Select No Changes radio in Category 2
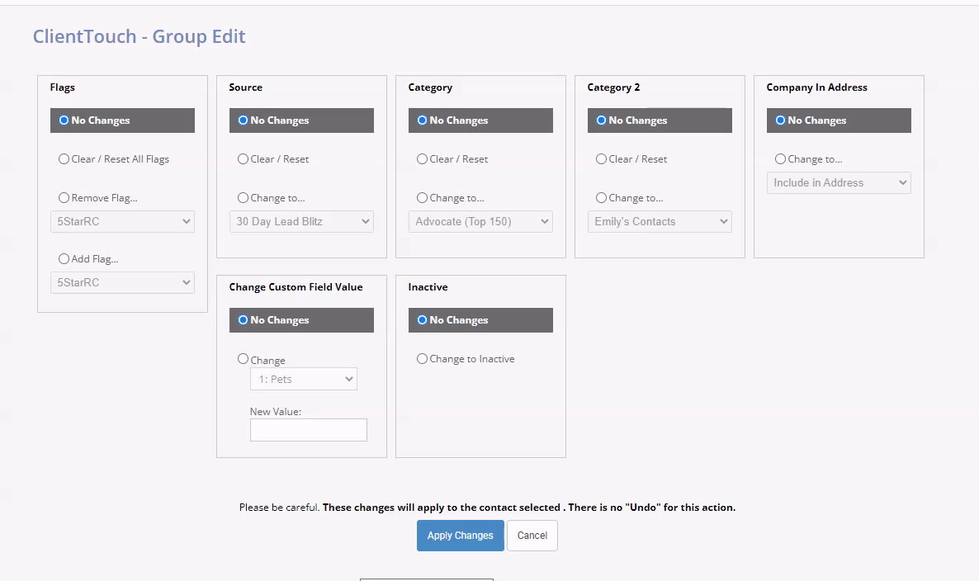This screenshot has height=581, width=979. pyautogui.click(x=601, y=120)
